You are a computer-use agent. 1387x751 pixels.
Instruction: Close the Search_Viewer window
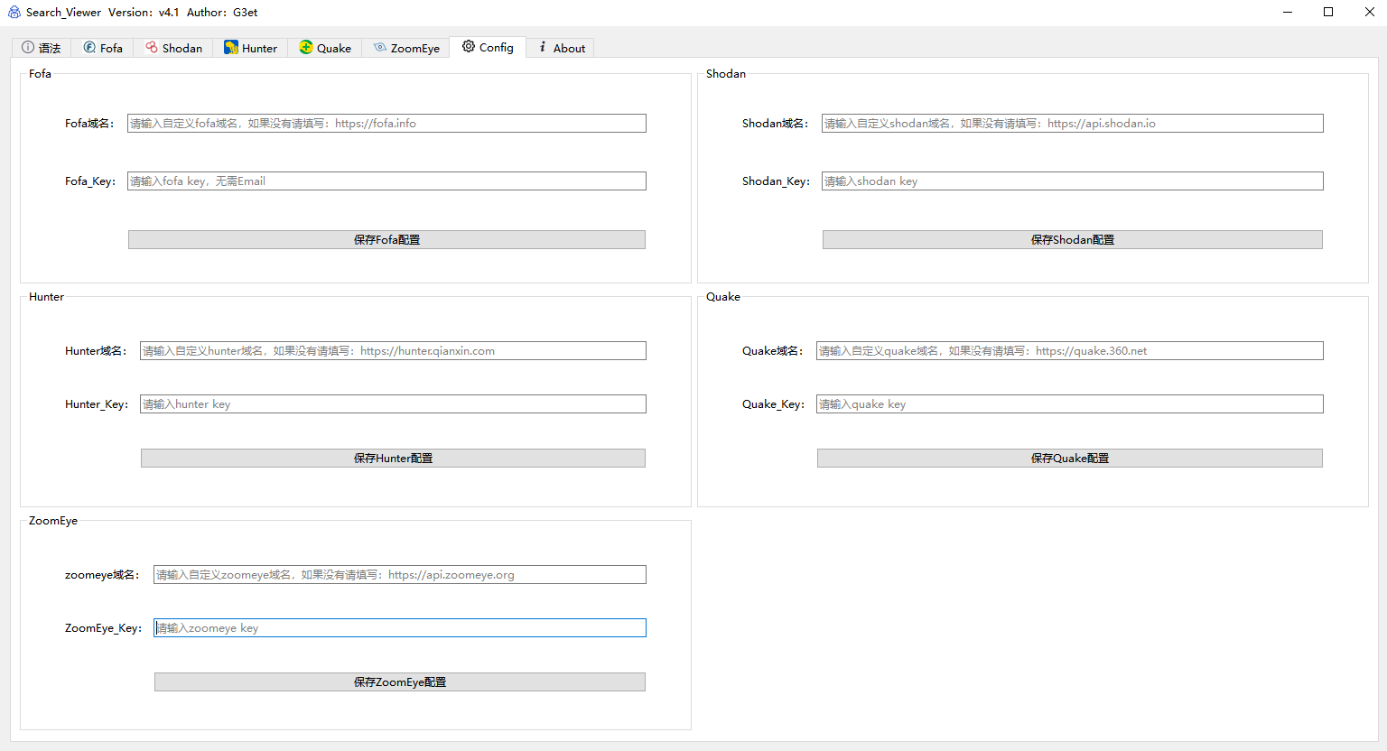[x=1369, y=12]
